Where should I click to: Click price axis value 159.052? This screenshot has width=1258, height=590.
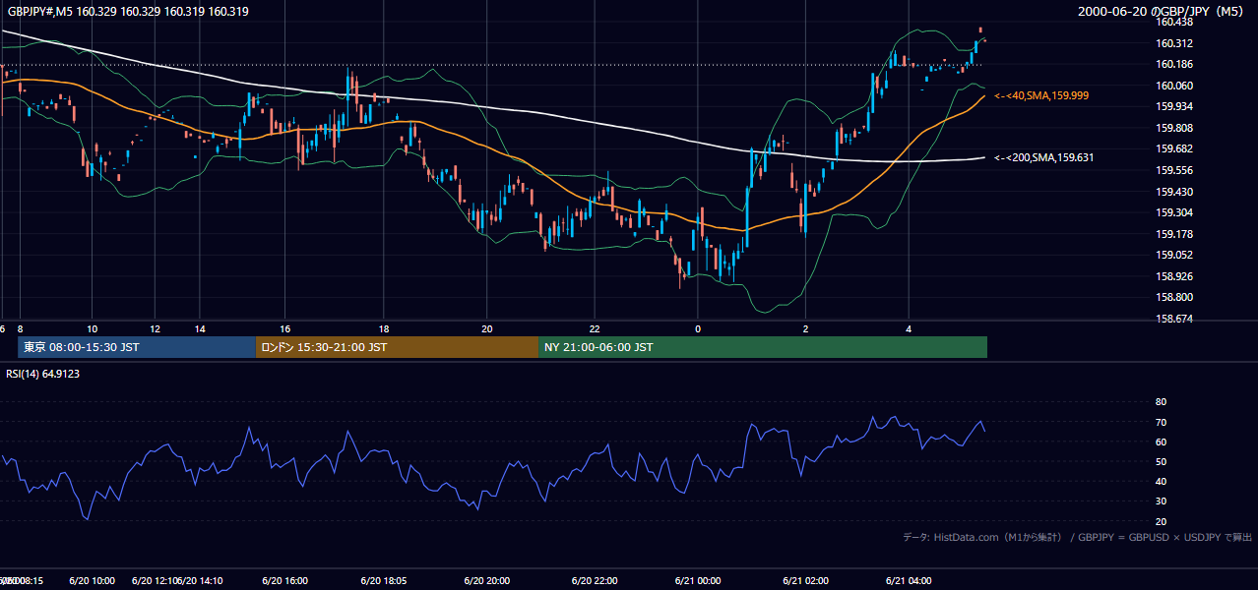1174,255
